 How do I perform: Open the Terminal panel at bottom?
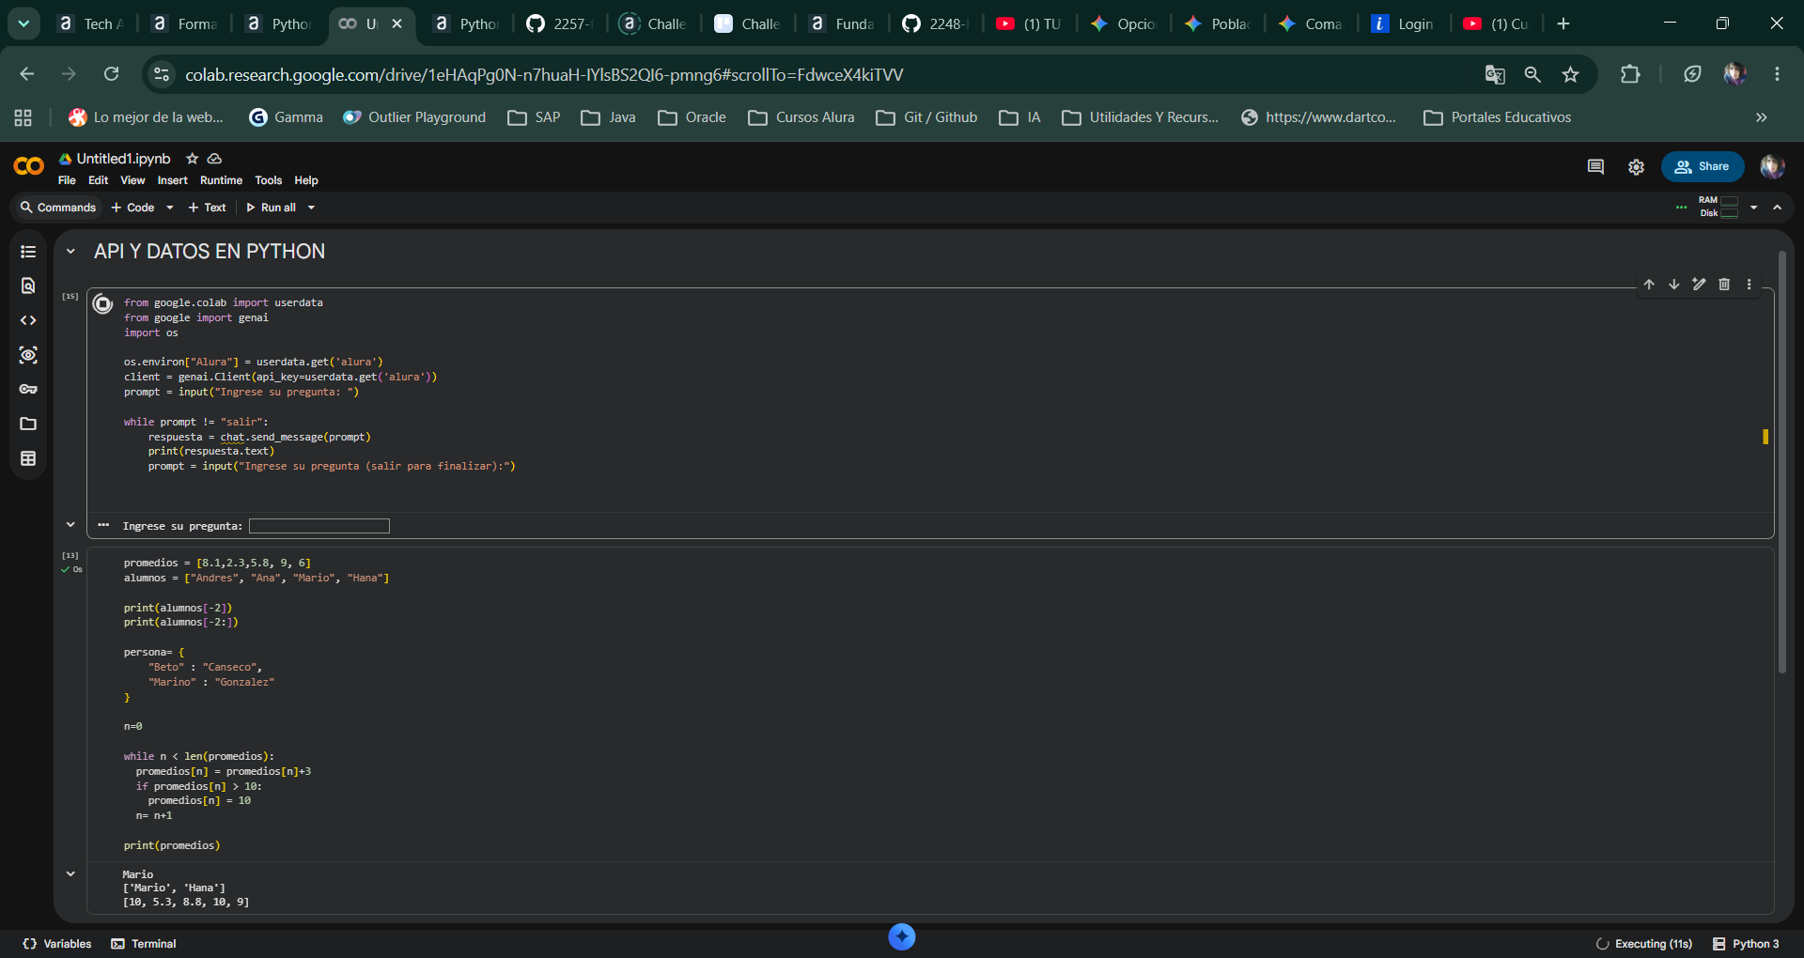click(144, 944)
